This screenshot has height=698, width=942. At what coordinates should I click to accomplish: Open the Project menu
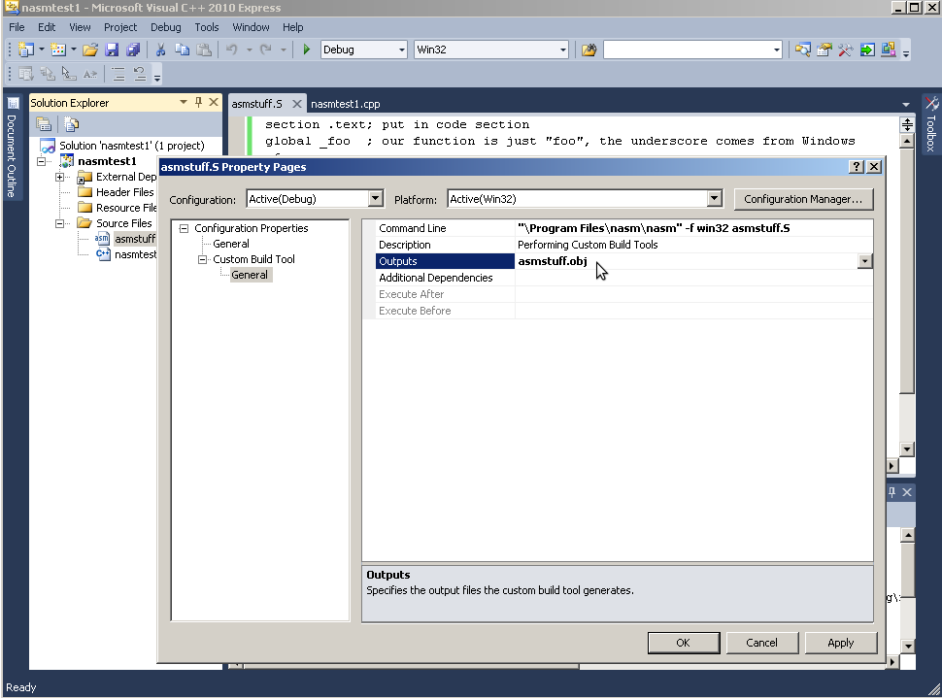[120, 27]
